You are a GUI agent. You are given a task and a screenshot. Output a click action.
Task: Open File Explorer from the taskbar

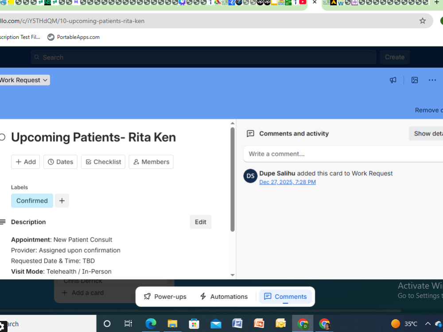pos(172,324)
